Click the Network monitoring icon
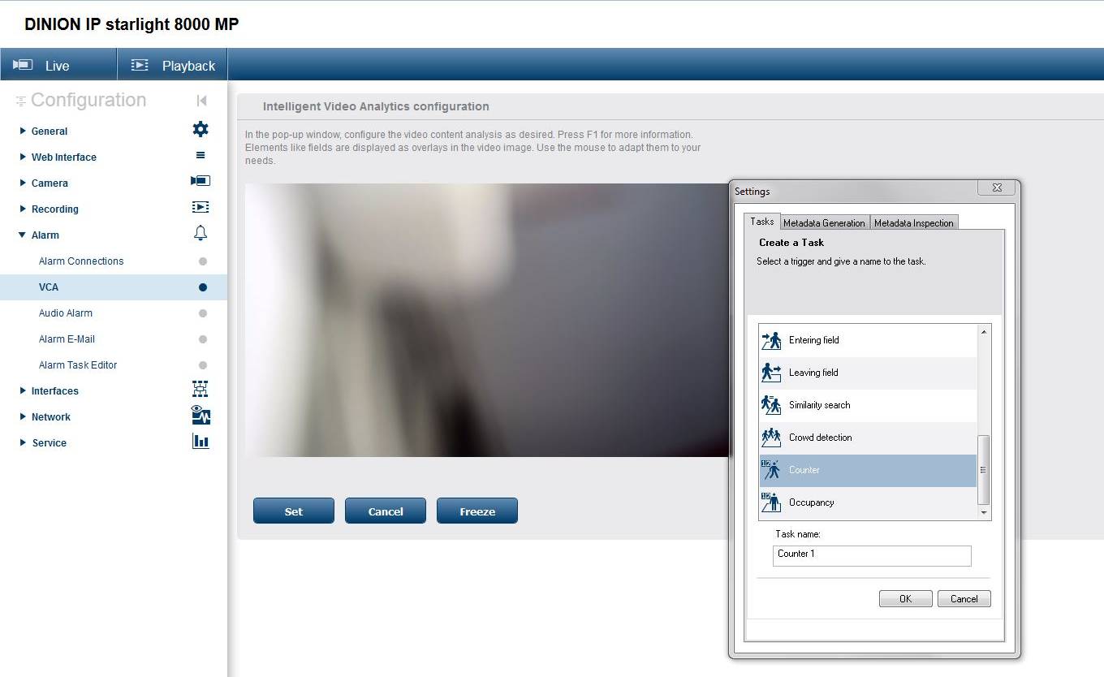1104x677 pixels. [x=201, y=416]
